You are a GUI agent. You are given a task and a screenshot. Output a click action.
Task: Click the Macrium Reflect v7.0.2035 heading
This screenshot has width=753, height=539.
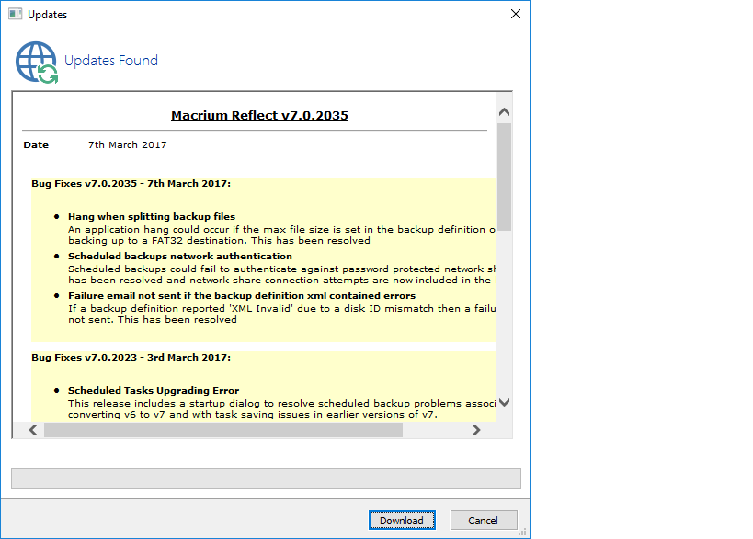259,115
